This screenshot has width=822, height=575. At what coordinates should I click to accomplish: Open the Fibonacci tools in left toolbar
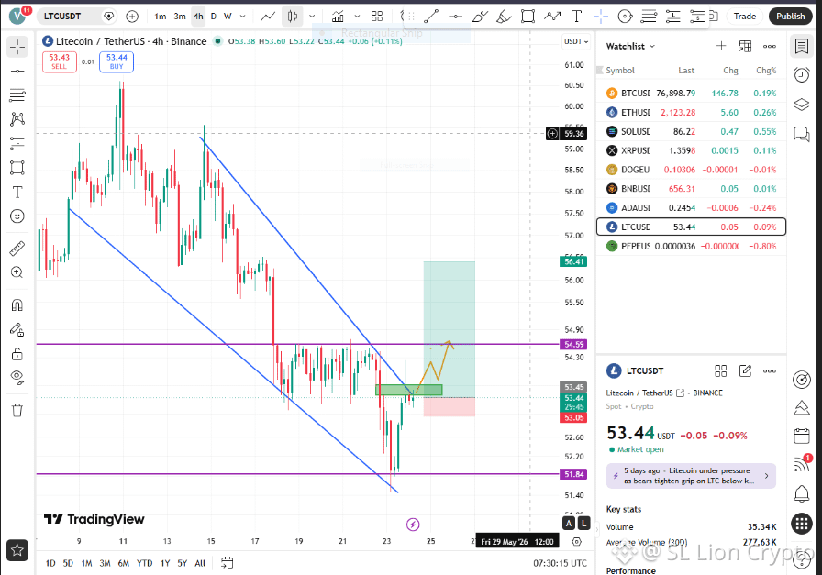coord(17,94)
